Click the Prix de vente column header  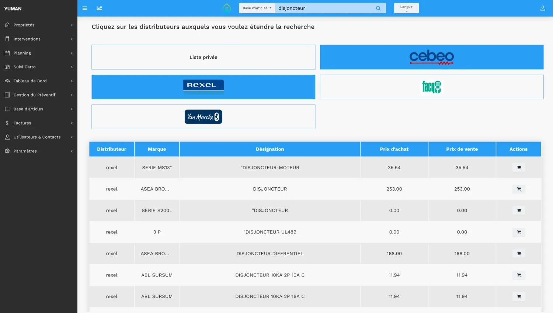462,149
